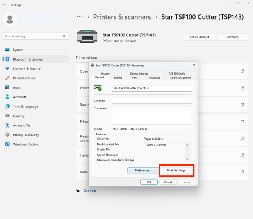Image resolution: width=253 pixels, height=219 pixels.
Task: Open the Get help link
Action: tap(90, 191)
